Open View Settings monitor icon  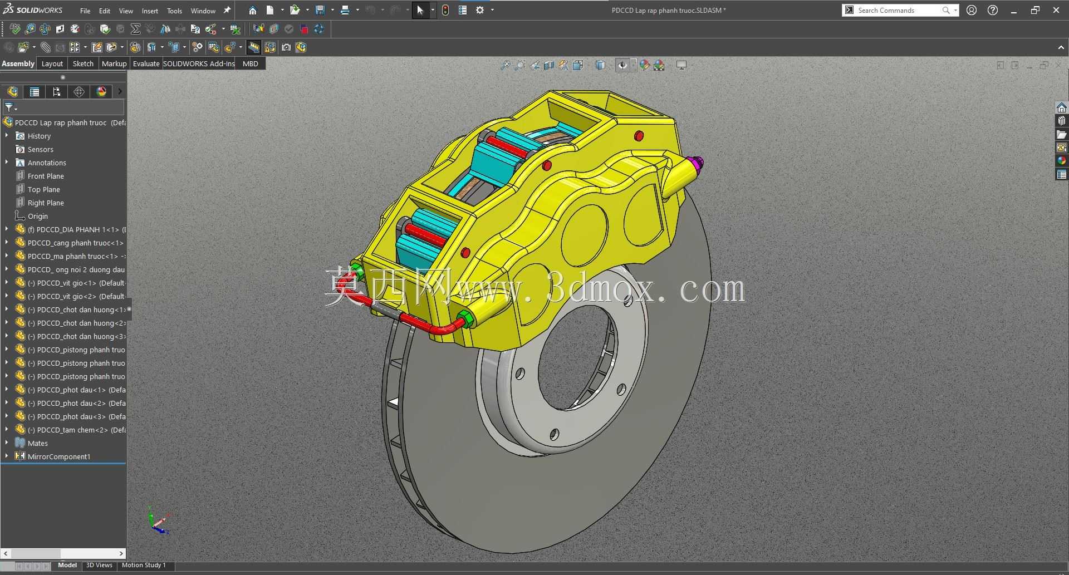coord(681,65)
